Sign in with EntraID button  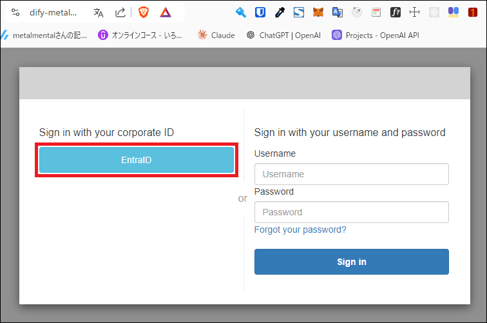[136, 160]
